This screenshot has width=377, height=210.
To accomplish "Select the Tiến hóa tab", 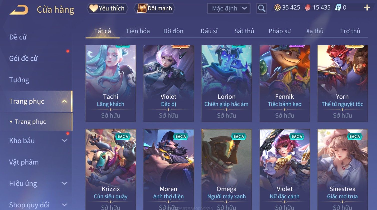I will coord(138,31).
